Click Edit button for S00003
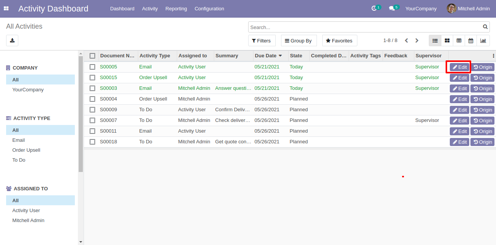The height and width of the screenshot is (245, 496). (x=460, y=89)
